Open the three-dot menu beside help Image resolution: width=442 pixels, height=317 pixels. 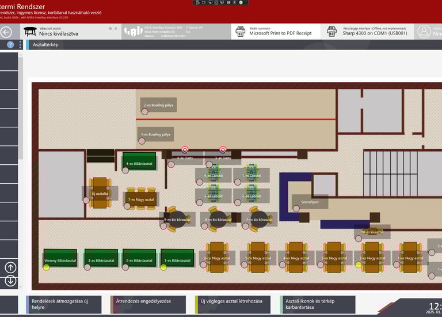click(x=20, y=44)
